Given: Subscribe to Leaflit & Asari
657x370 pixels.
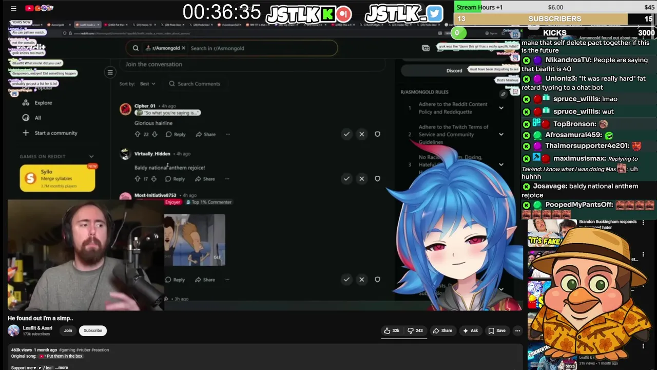Looking at the screenshot, I should [93, 330].
